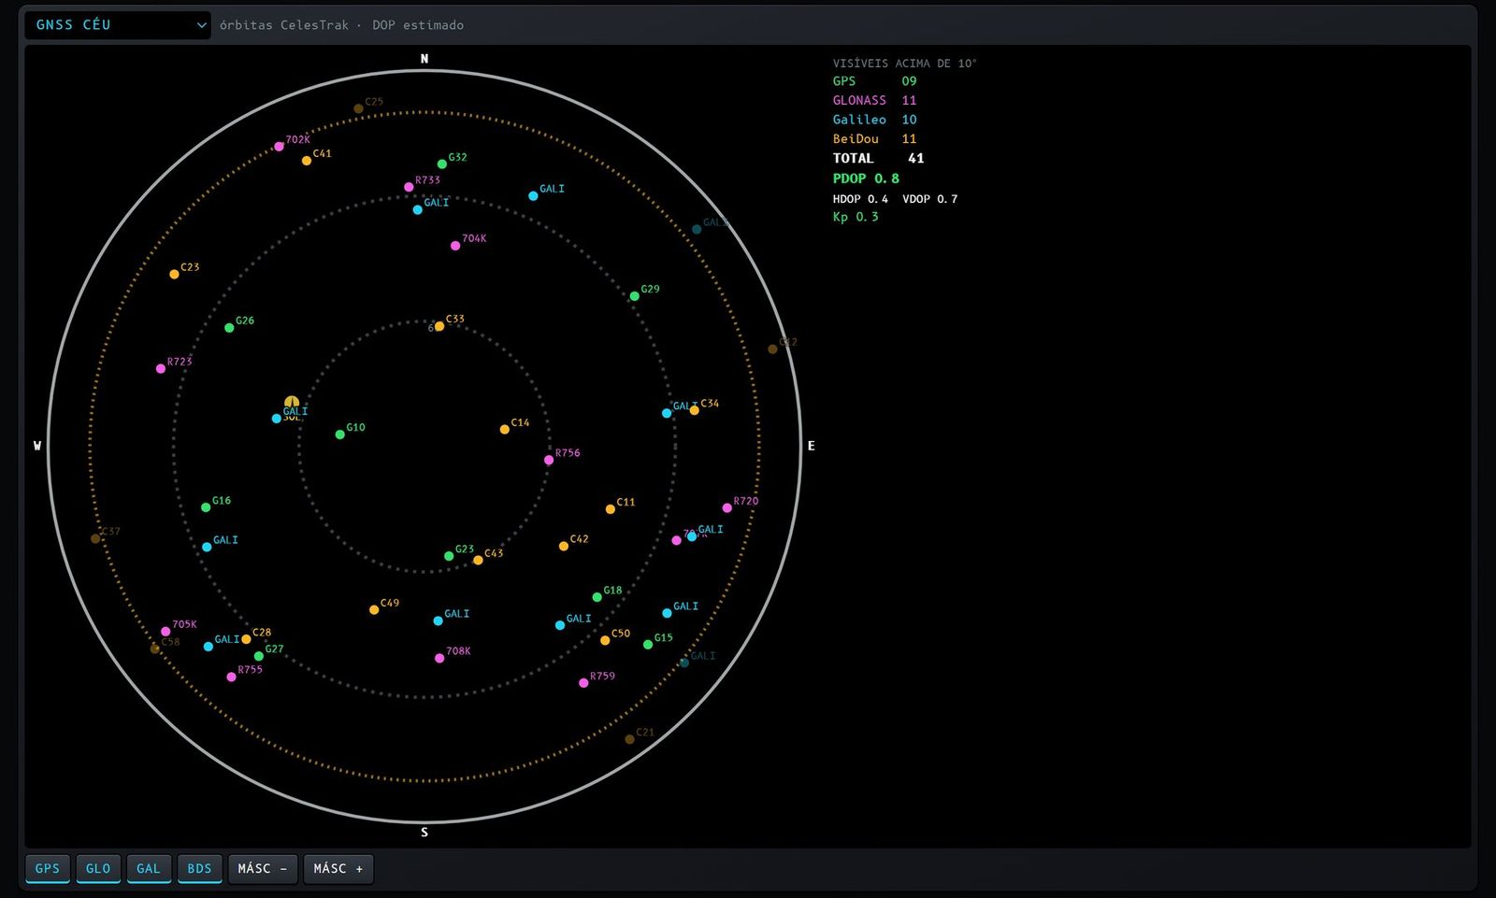The image size is (1496, 898).
Task: Select GLONASS satellite R733 marker
Action: tap(409, 187)
